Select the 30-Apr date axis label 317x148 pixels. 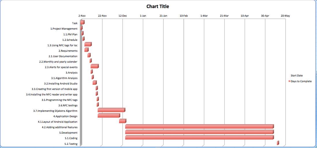tap(265, 16)
